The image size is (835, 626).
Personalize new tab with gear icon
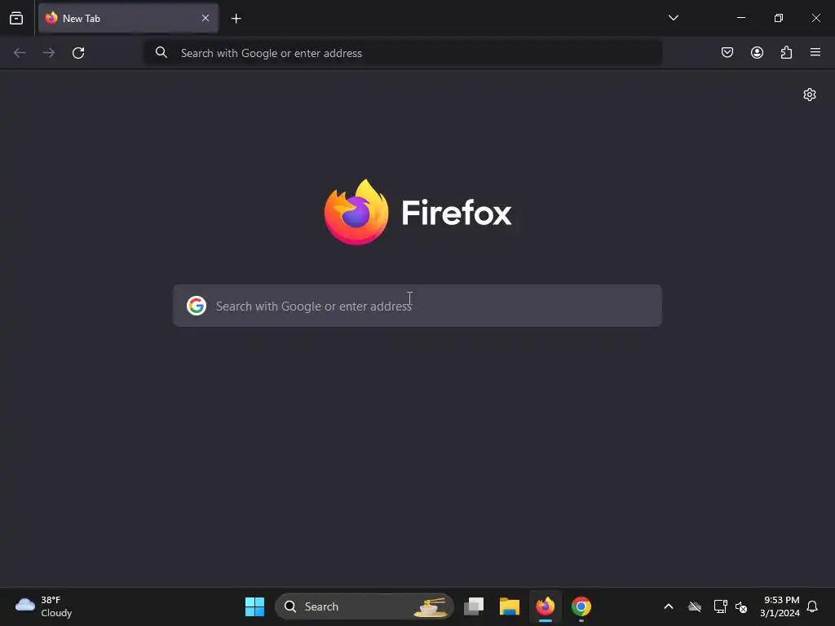coord(810,95)
